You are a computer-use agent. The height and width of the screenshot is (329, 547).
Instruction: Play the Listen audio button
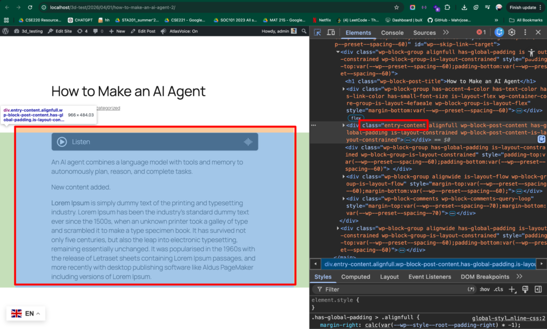coord(62,142)
